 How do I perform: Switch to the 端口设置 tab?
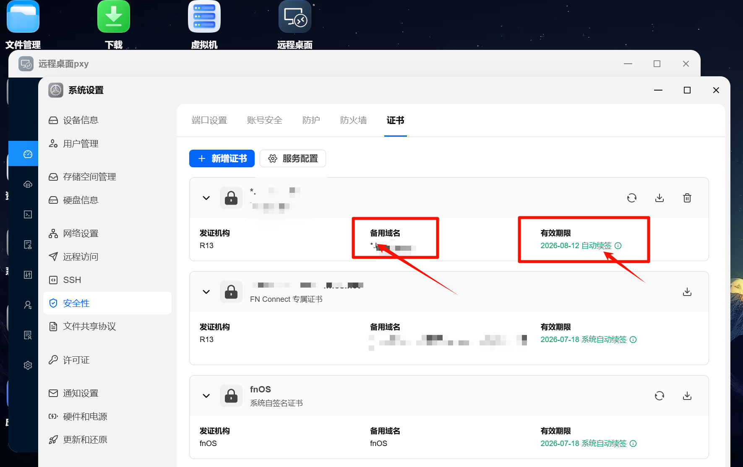pos(209,120)
